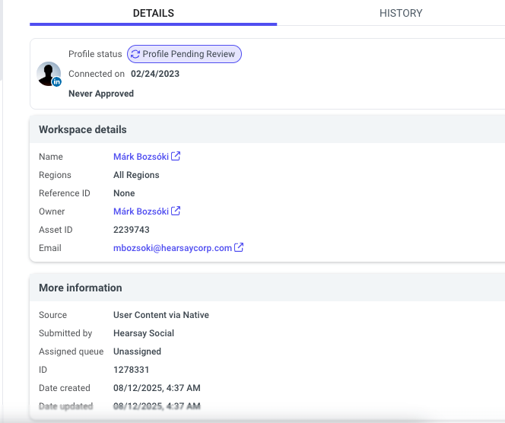Click the Connected on label
Image resolution: width=505 pixels, height=423 pixels.
click(97, 74)
